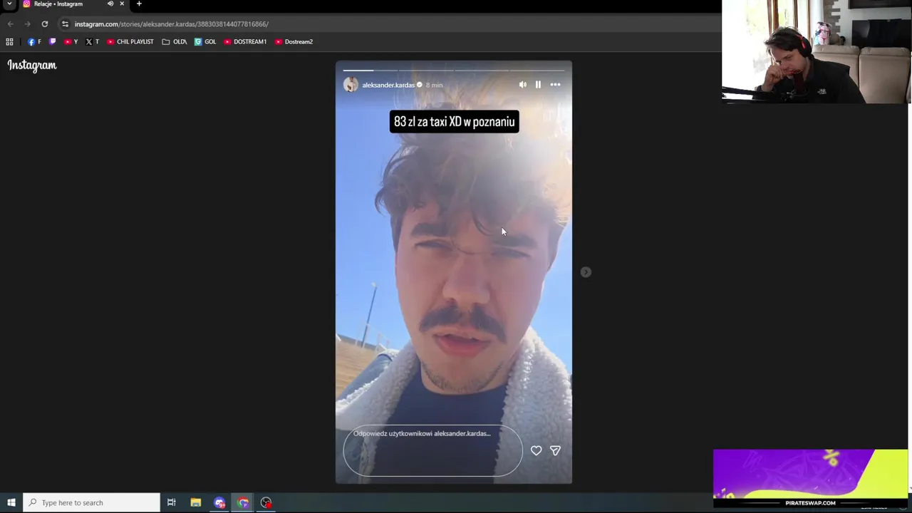
Task: Click the '83 zl za taxi XD w poznaniu' caption
Action: 454,122
